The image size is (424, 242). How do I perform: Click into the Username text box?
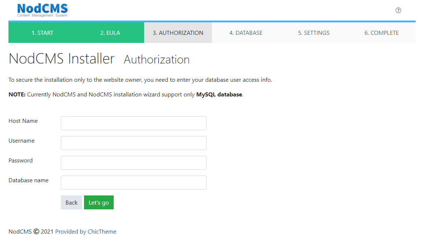tap(134, 143)
